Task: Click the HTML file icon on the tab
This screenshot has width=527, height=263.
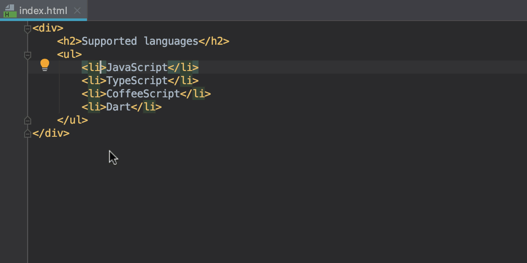Action: tap(9, 11)
